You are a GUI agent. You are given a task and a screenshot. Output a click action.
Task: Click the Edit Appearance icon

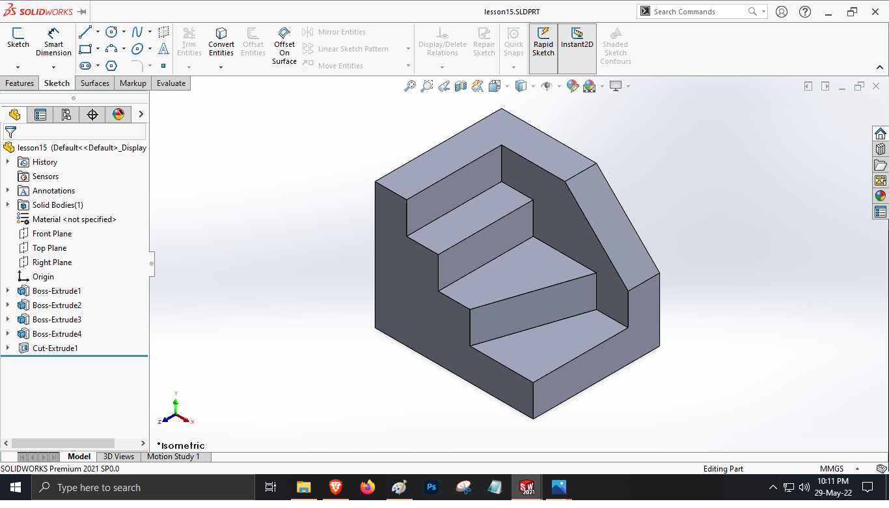point(573,86)
